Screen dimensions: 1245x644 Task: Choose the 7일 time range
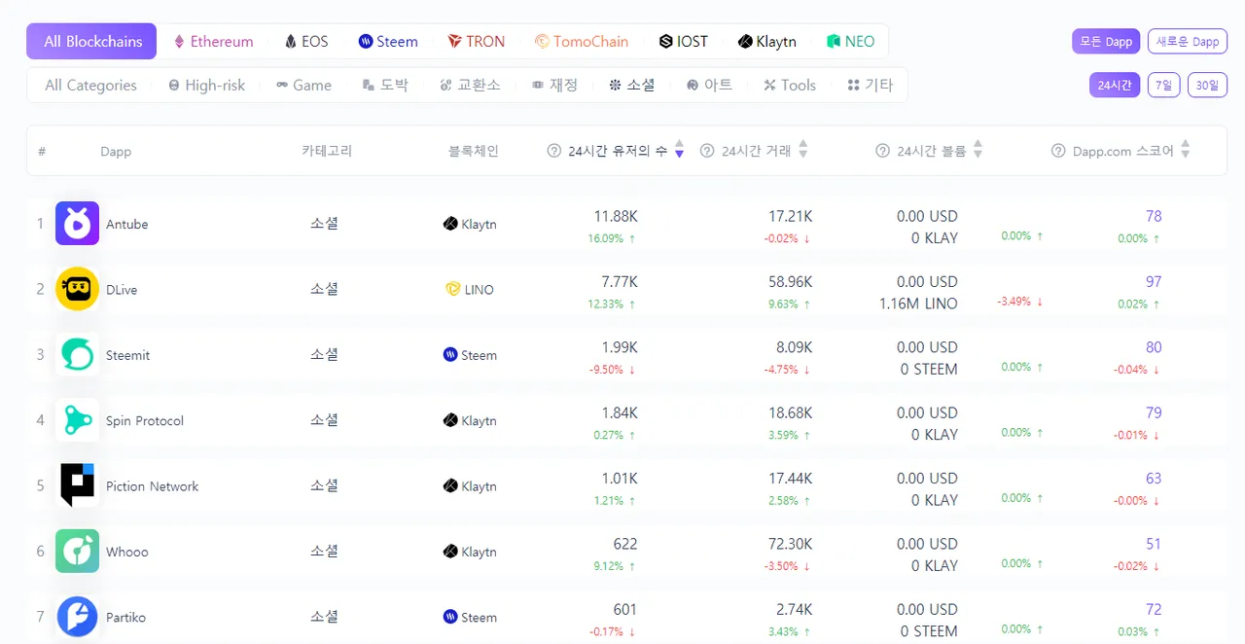tap(1164, 85)
